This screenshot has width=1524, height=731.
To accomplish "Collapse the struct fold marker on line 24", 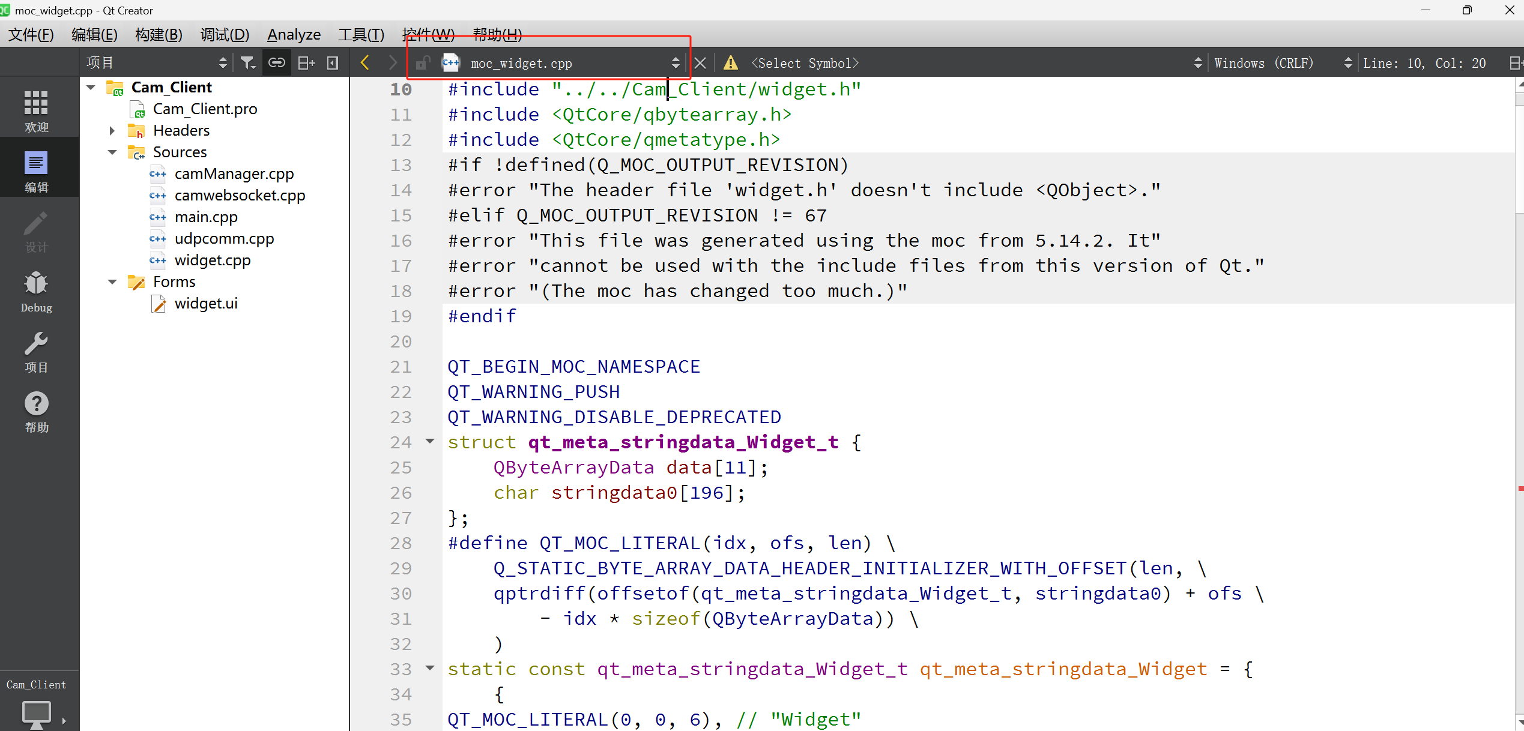I will [x=430, y=441].
